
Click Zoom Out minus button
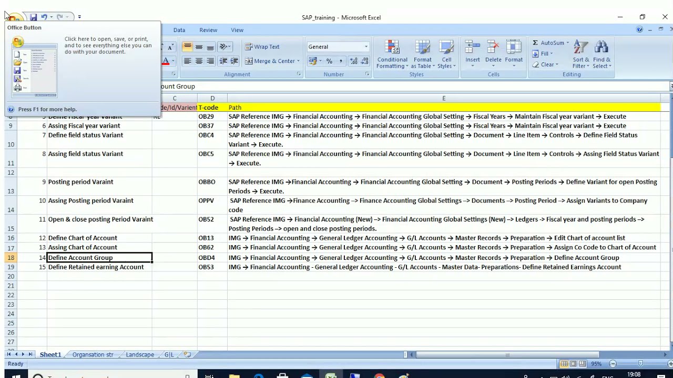tap(613, 364)
